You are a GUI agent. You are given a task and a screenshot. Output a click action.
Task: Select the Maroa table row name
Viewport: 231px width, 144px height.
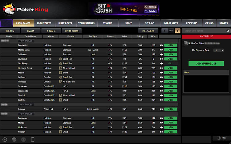click(21, 123)
